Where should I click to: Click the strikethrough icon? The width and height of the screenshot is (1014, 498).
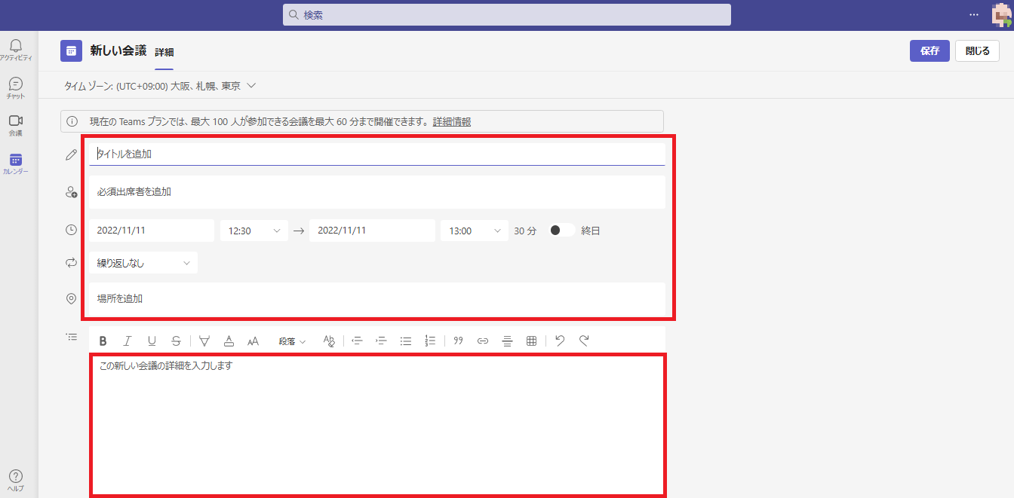click(x=176, y=341)
